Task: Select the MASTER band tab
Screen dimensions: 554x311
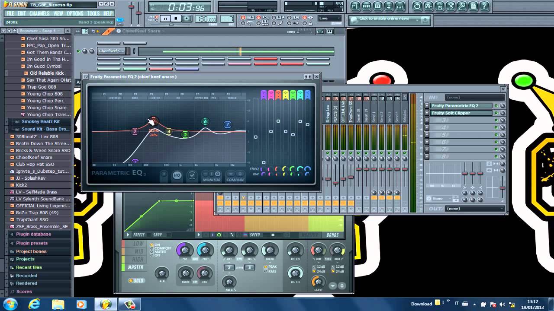Action: [135, 267]
